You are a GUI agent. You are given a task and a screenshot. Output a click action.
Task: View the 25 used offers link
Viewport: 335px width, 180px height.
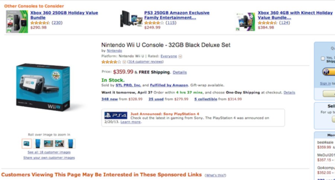click(156, 99)
